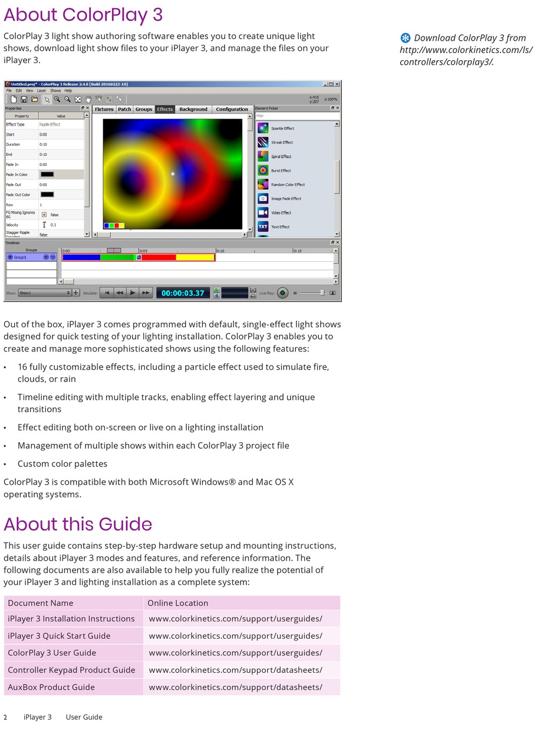Select the zoom in magnifier tool
Screen dimensions: 560x743
click(57, 99)
